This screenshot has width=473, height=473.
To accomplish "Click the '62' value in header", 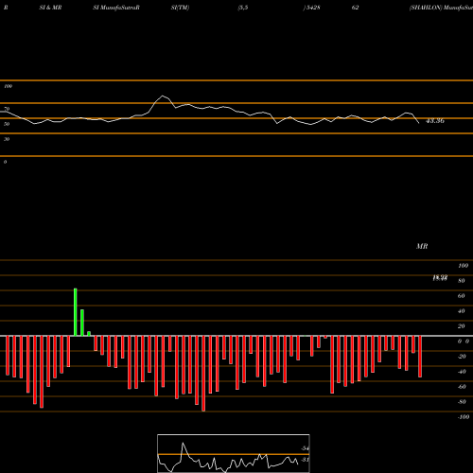I will click(355, 8).
